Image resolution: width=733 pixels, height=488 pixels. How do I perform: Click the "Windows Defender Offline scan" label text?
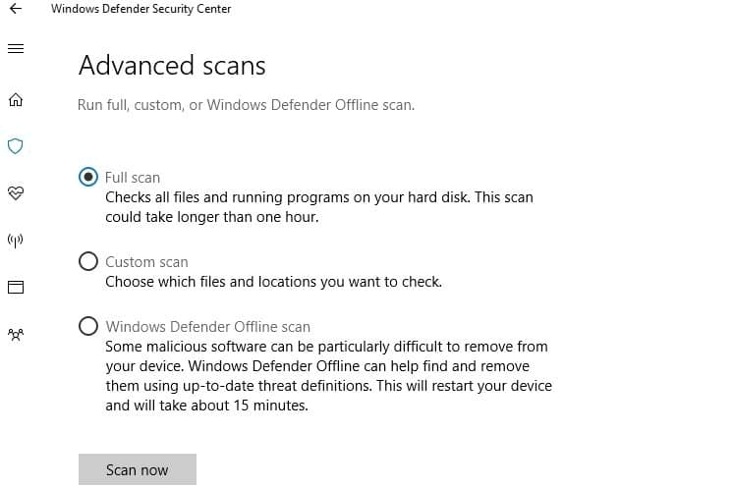coord(207,327)
